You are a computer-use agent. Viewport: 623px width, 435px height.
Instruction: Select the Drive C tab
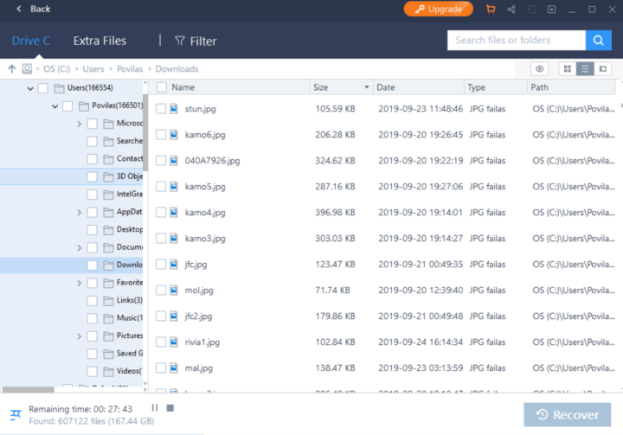click(x=31, y=41)
